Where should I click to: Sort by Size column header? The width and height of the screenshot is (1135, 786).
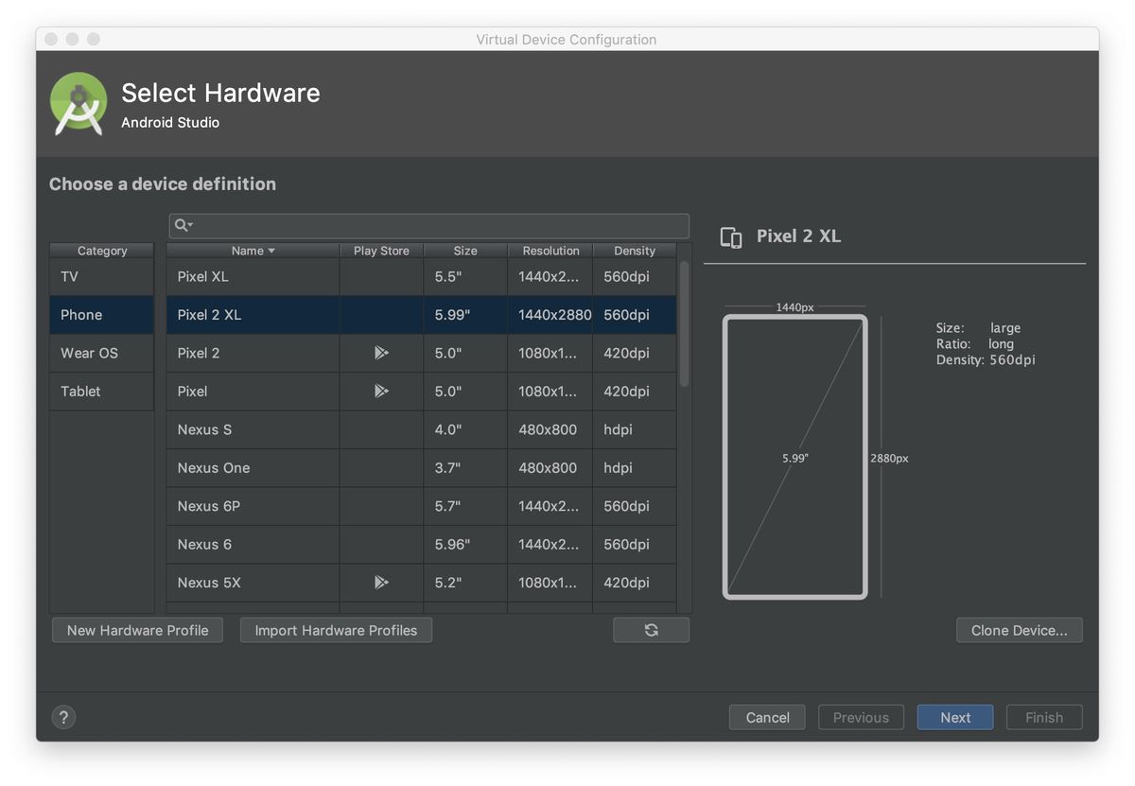pos(465,251)
